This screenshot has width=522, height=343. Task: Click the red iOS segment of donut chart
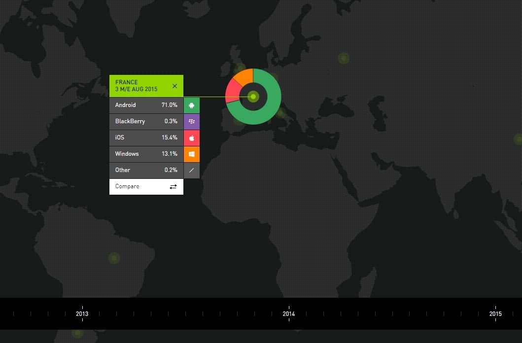tap(233, 92)
